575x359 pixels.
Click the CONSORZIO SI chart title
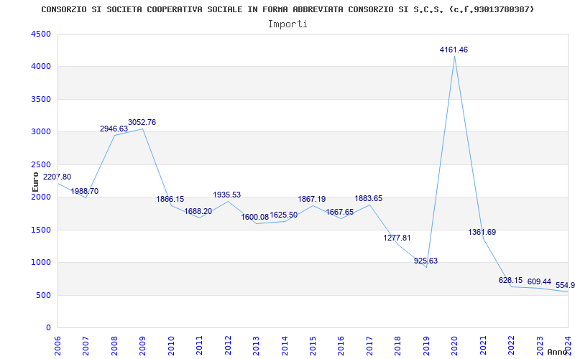pyautogui.click(x=287, y=9)
